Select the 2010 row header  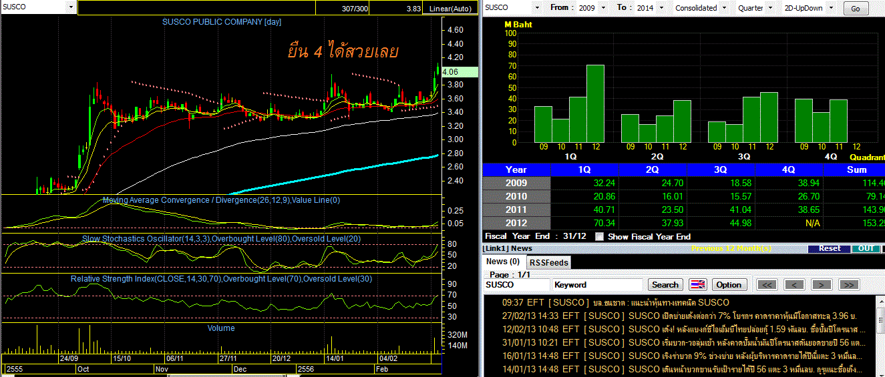tap(516, 196)
